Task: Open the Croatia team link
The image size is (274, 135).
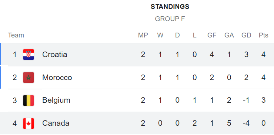Action: (54, 55)
